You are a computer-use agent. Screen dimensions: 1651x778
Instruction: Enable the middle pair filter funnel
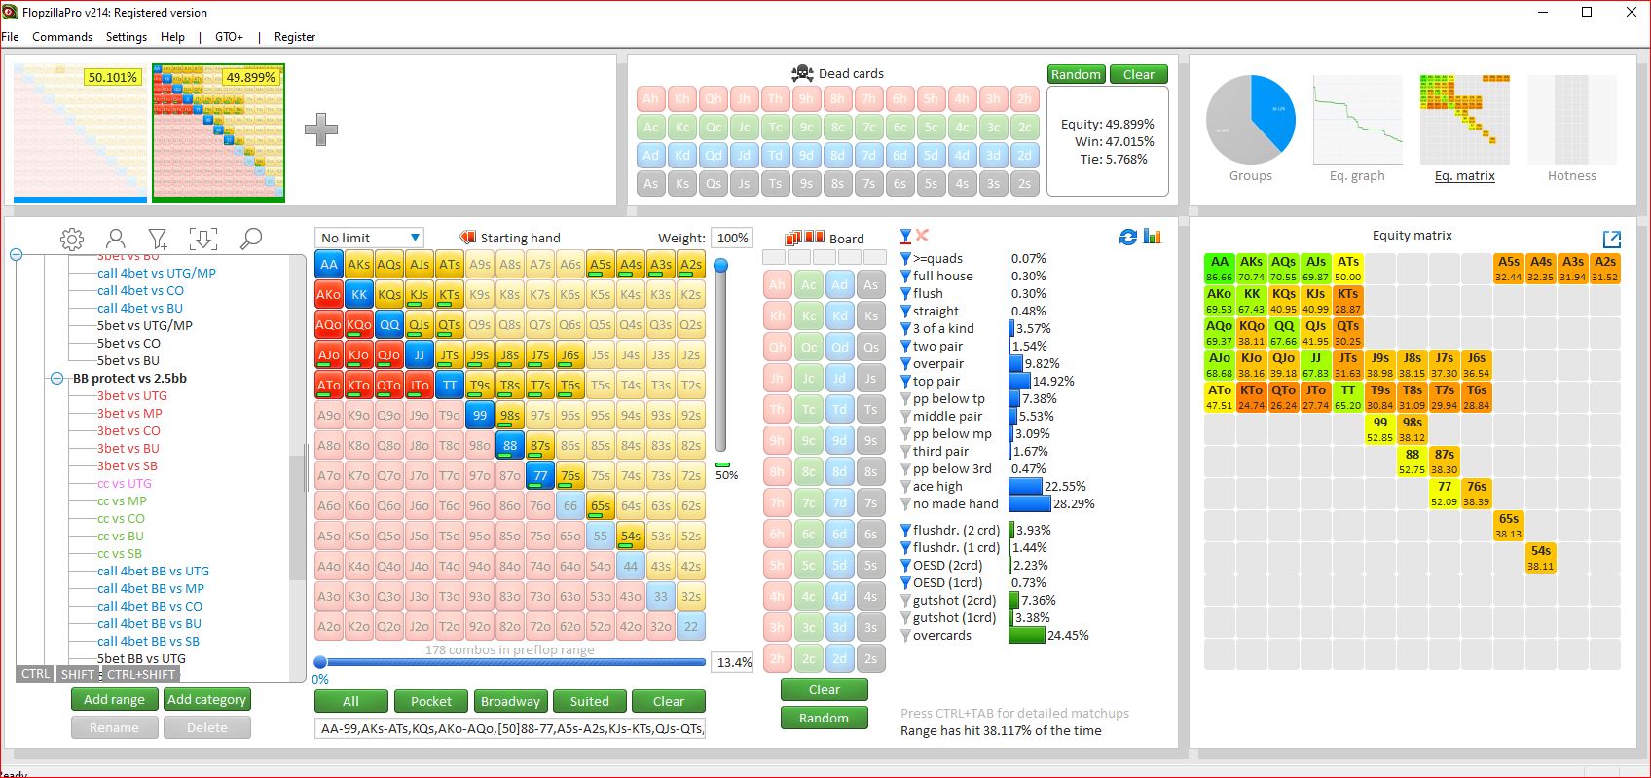[x=905, y=417]
